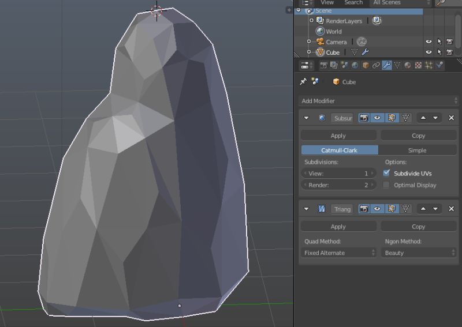Hide the Camera in viewport
Viewport: 462px width, 327px height.
429,42
